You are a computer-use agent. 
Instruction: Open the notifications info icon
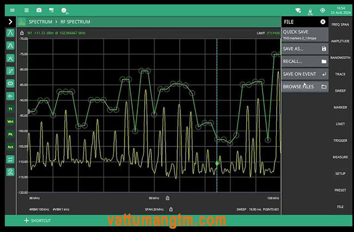[x=64, y=10]
